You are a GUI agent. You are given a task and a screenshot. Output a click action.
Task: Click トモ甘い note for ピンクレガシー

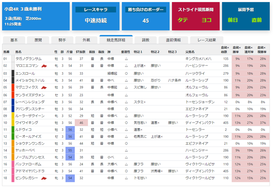pyautogui.click(x=140, y=178)
